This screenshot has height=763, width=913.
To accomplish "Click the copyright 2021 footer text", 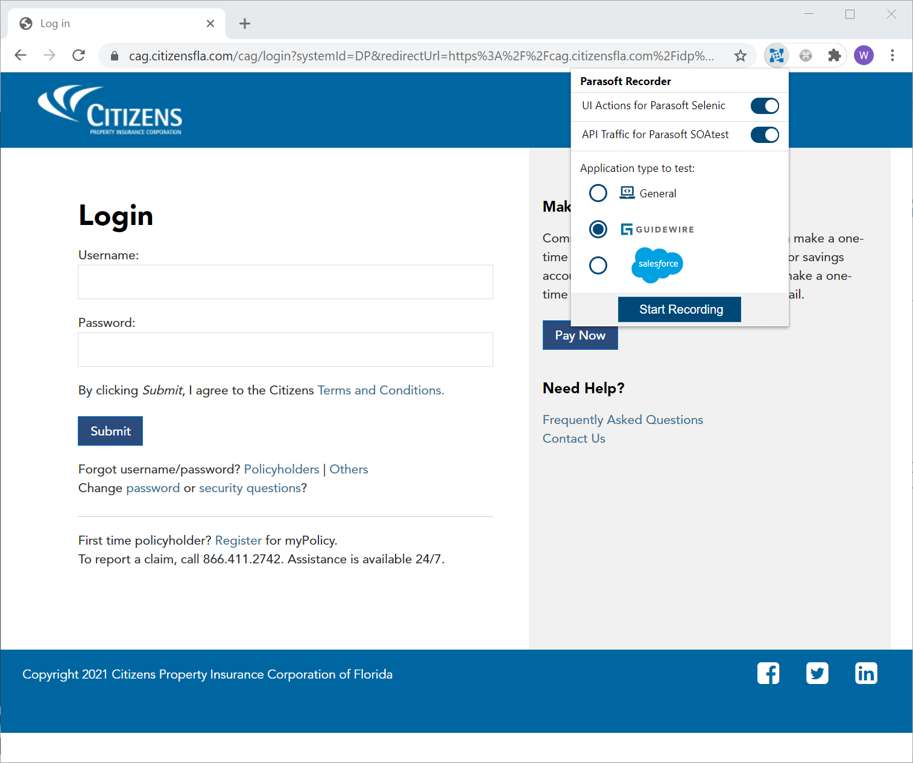I will (x=207, y=674).
